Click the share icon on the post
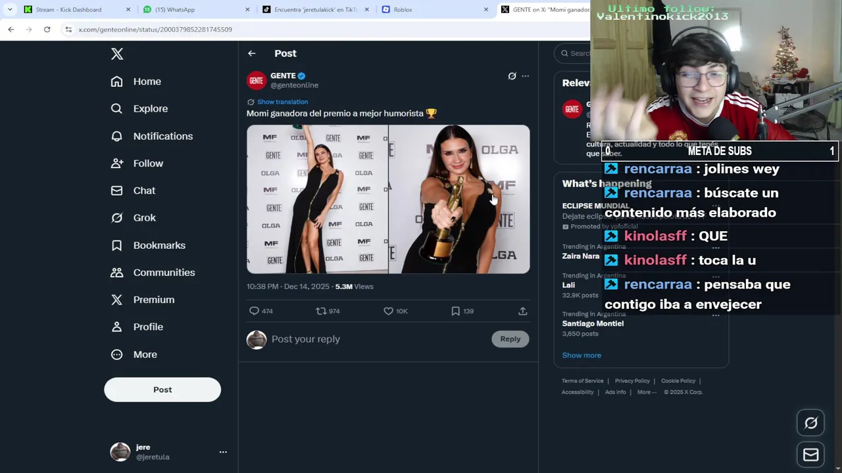The height and width of the screenshot is (473, 842). click(x=523, y=311)
